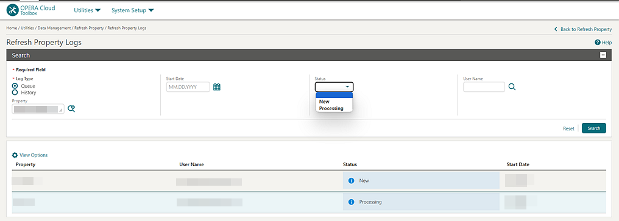Go to Home in the breadcrumb
Screen dimensions: 619x221
pos(12,29)
